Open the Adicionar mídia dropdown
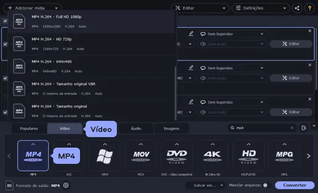This screenshot has width=318, height=193. 33,8
